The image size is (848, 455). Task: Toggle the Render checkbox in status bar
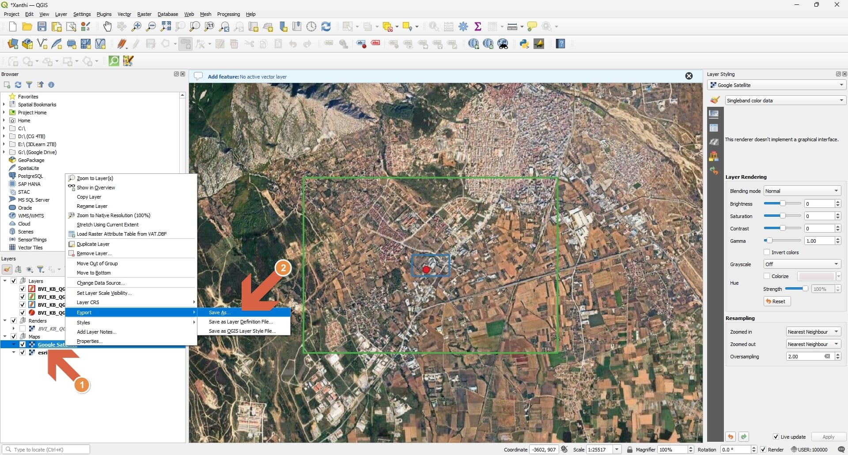(x=763, y=450)
